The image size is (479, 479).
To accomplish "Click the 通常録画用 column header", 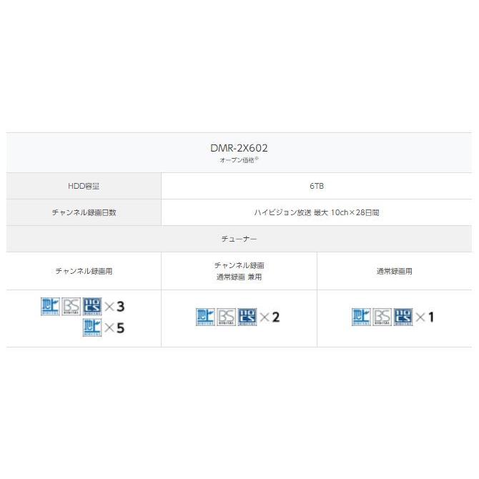I will [x=394, y=272].
